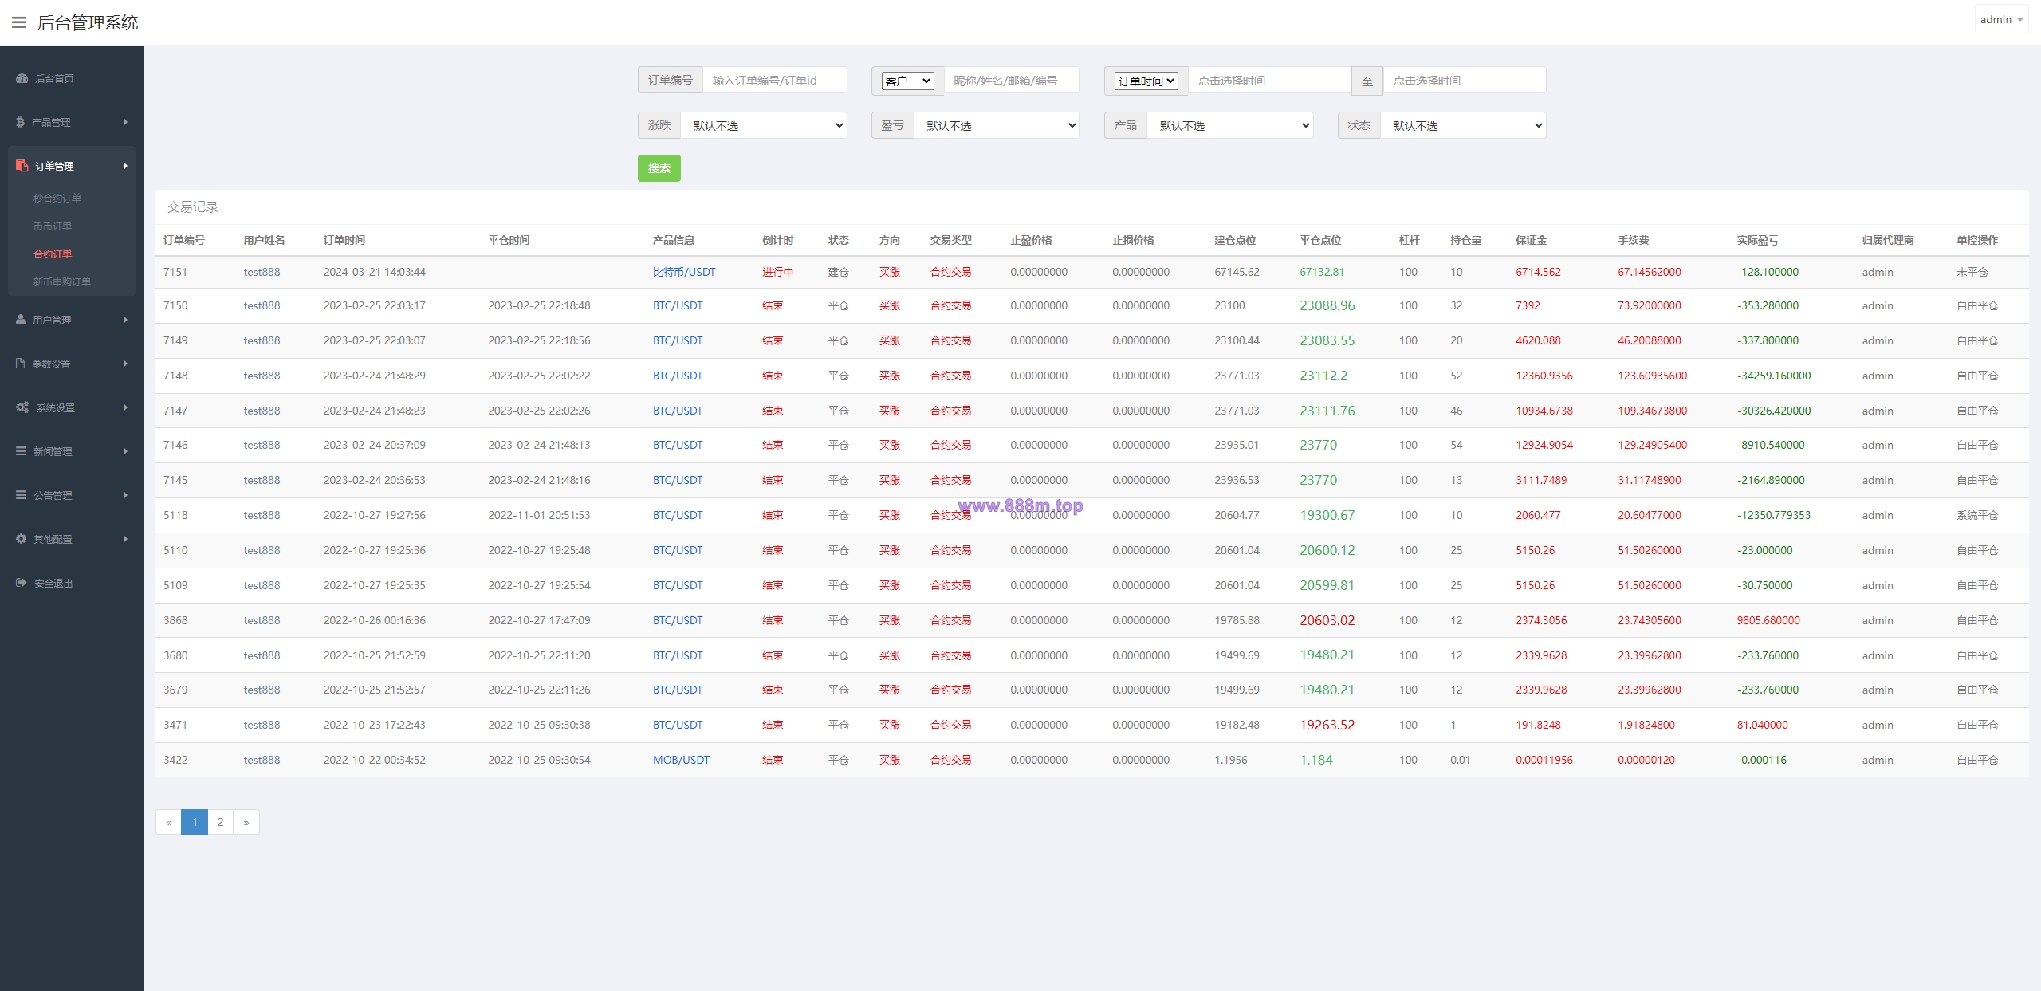Click order time 2022-10-22 00:34:52
2041x991 pixels.
pyautogui.click(x=374, y=760)
